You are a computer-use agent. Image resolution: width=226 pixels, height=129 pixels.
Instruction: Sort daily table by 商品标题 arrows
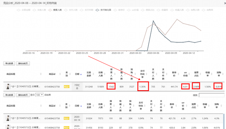click(41, 106)
